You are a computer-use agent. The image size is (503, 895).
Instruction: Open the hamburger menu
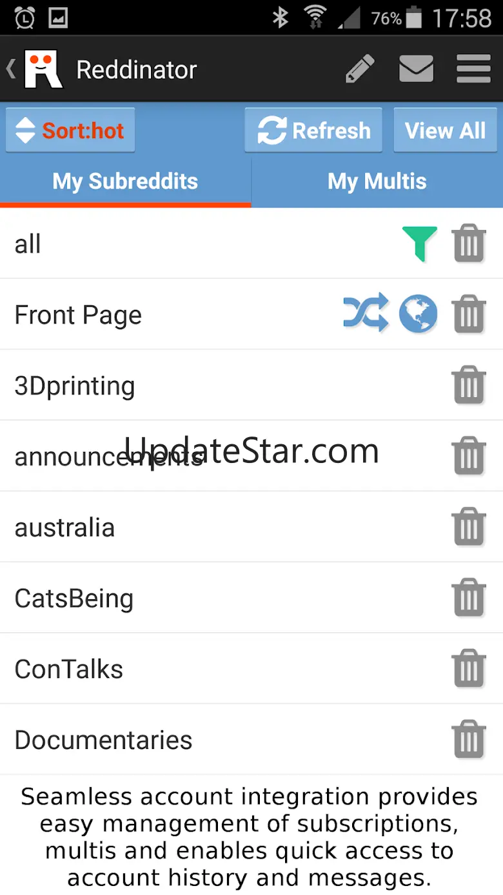[x=473, y=69]
